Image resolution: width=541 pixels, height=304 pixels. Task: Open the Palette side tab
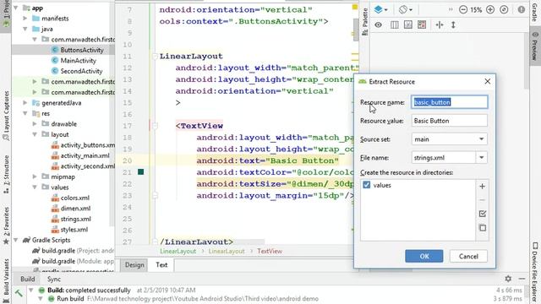coord(364,22)
